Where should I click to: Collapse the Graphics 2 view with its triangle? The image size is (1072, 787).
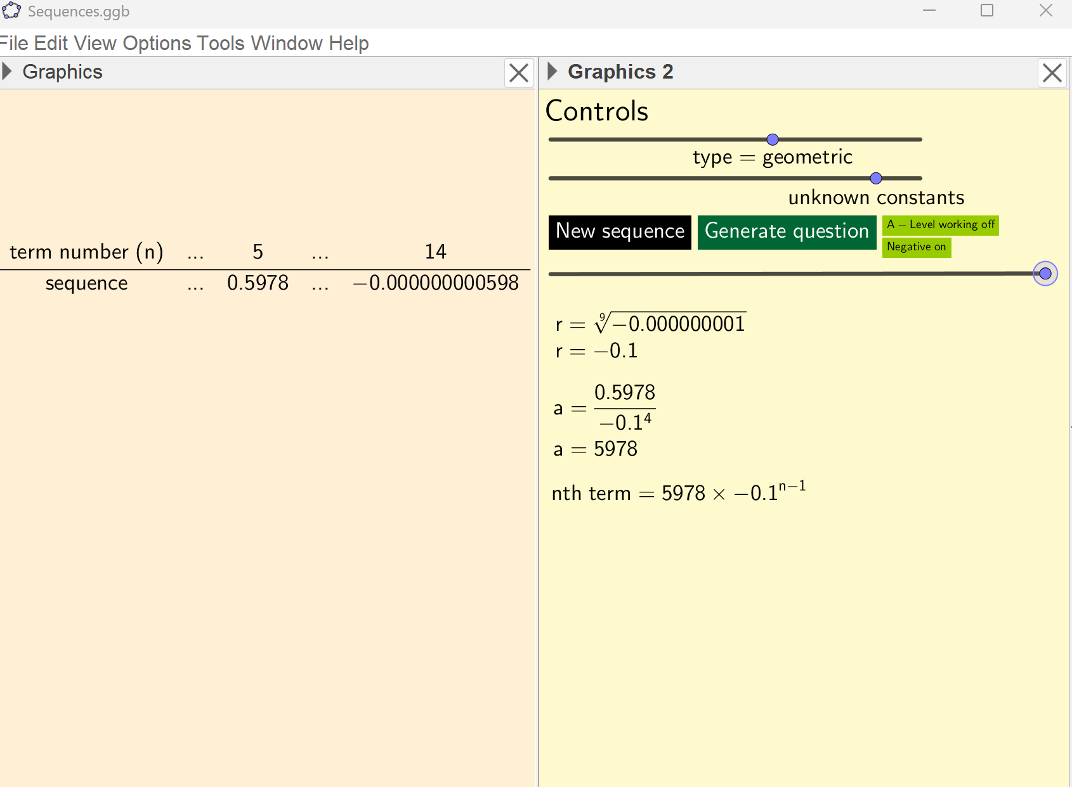[x=551, y=72]
